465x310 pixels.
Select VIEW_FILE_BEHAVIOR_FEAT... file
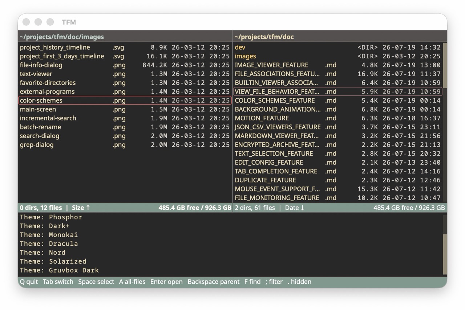pyautogui.click(x=338, y=92)
